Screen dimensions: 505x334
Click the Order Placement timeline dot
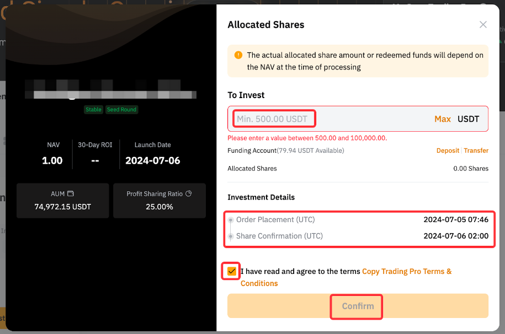click(x=231, y=220)
